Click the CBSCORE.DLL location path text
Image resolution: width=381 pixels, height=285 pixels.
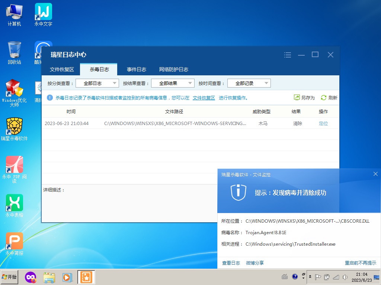[x=307, y=221]
